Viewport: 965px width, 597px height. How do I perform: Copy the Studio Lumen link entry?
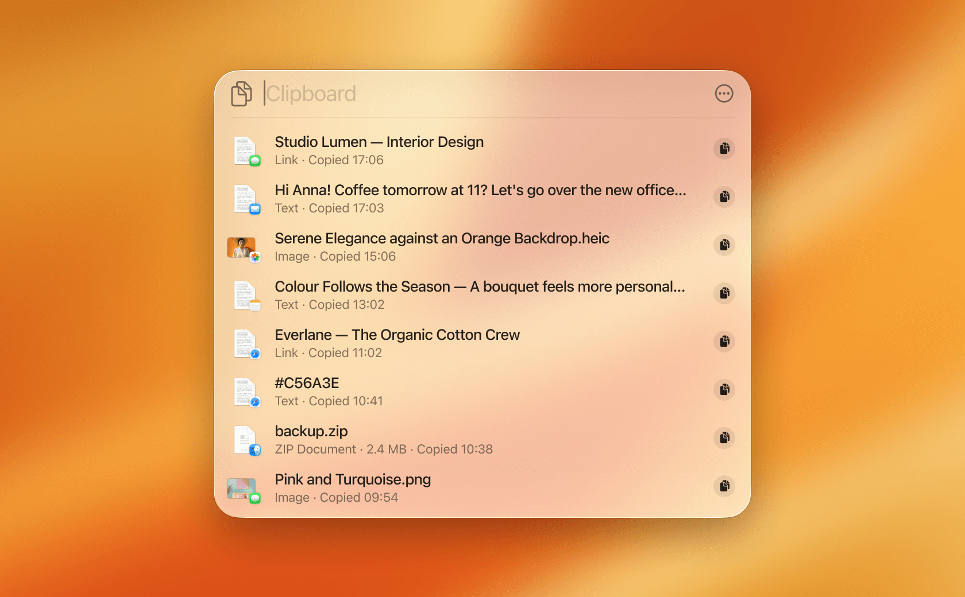[724, 149]
